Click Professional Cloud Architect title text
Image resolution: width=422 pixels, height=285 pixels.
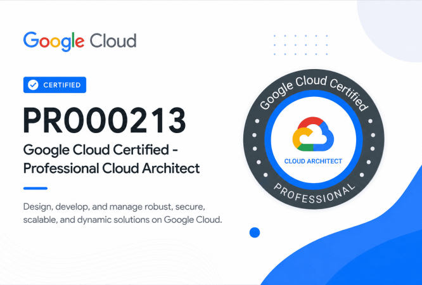click(112, 168)
